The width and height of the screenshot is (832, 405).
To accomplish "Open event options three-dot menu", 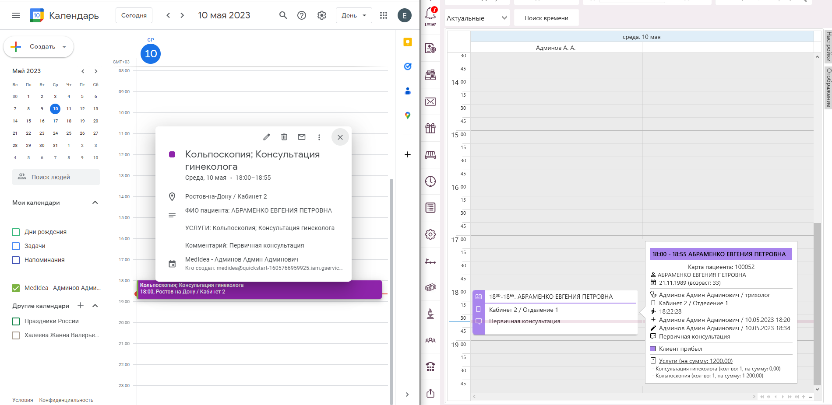I will tap(319, 137).
